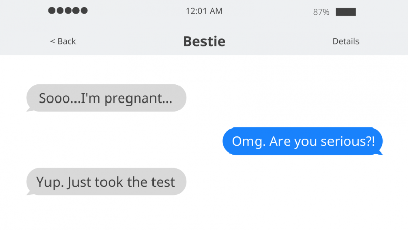408x230 pixels.
Task: Tap the middle signal dot
Action: tap(68, 11)
